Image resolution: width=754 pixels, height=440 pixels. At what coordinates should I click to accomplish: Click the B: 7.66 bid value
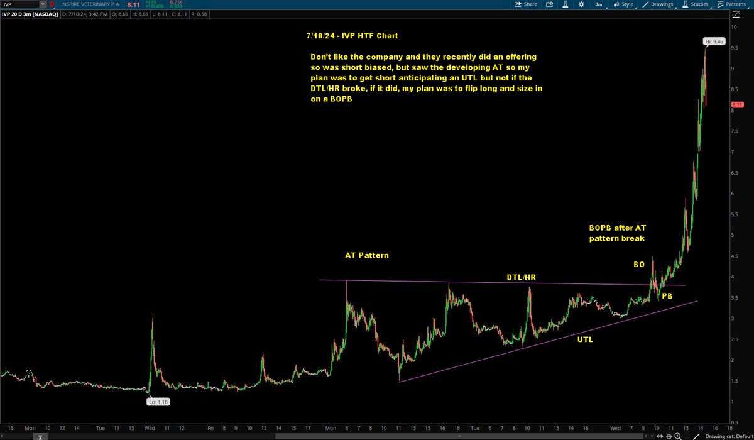[176, 3]
